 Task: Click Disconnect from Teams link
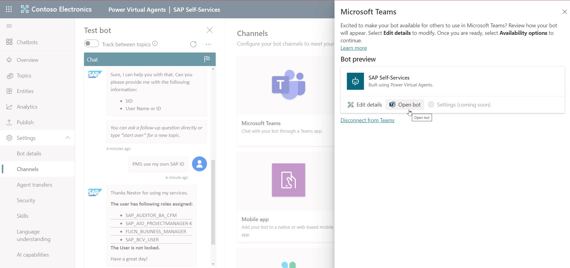point(367,120)
